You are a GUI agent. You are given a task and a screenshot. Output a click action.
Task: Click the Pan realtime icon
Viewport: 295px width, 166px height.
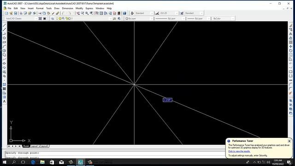(78, 13)
